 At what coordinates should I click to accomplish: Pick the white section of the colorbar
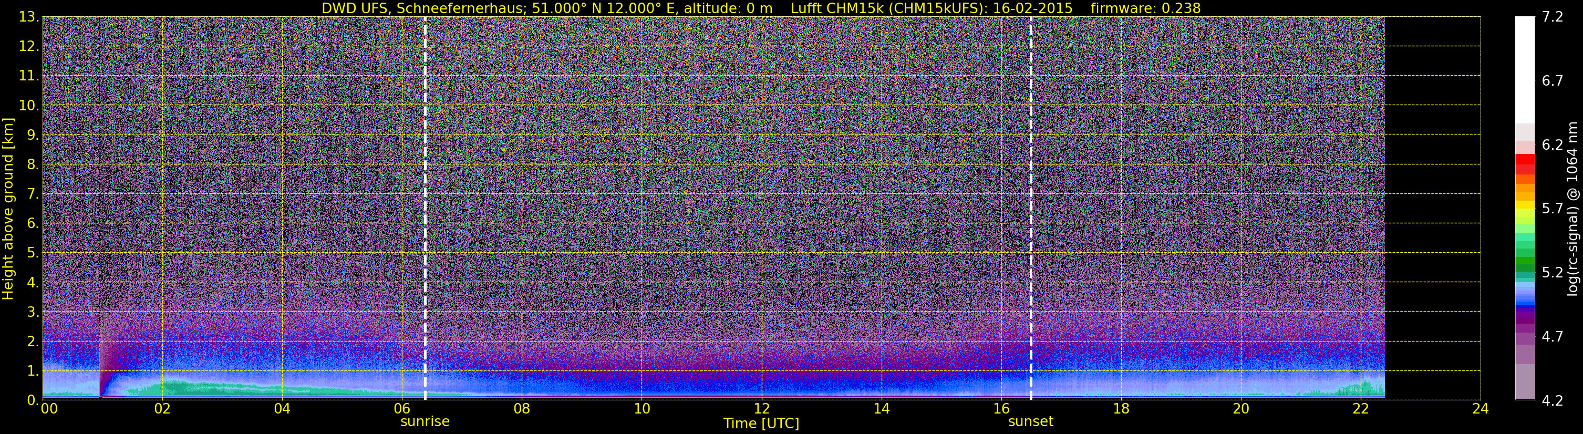pos(1525,69)
